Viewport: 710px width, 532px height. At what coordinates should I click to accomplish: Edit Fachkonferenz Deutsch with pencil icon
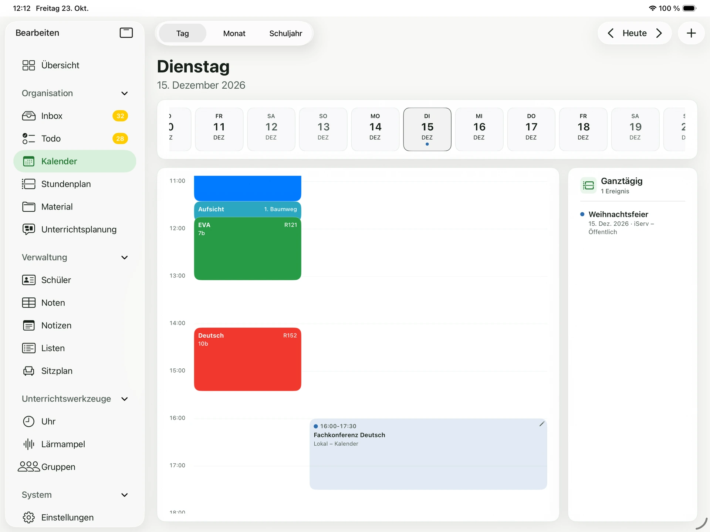click(x=542, y=424)
